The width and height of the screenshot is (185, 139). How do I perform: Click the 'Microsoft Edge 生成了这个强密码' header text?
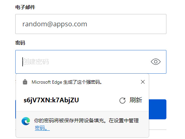click(67, 82)
